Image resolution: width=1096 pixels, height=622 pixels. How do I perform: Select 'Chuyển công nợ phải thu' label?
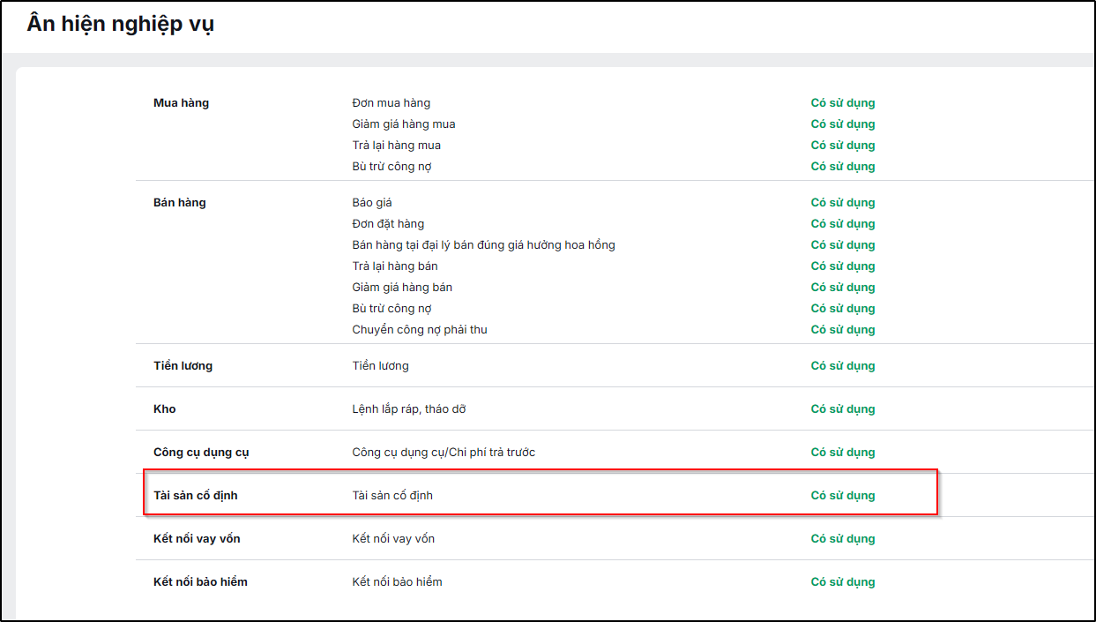point(420,330)
